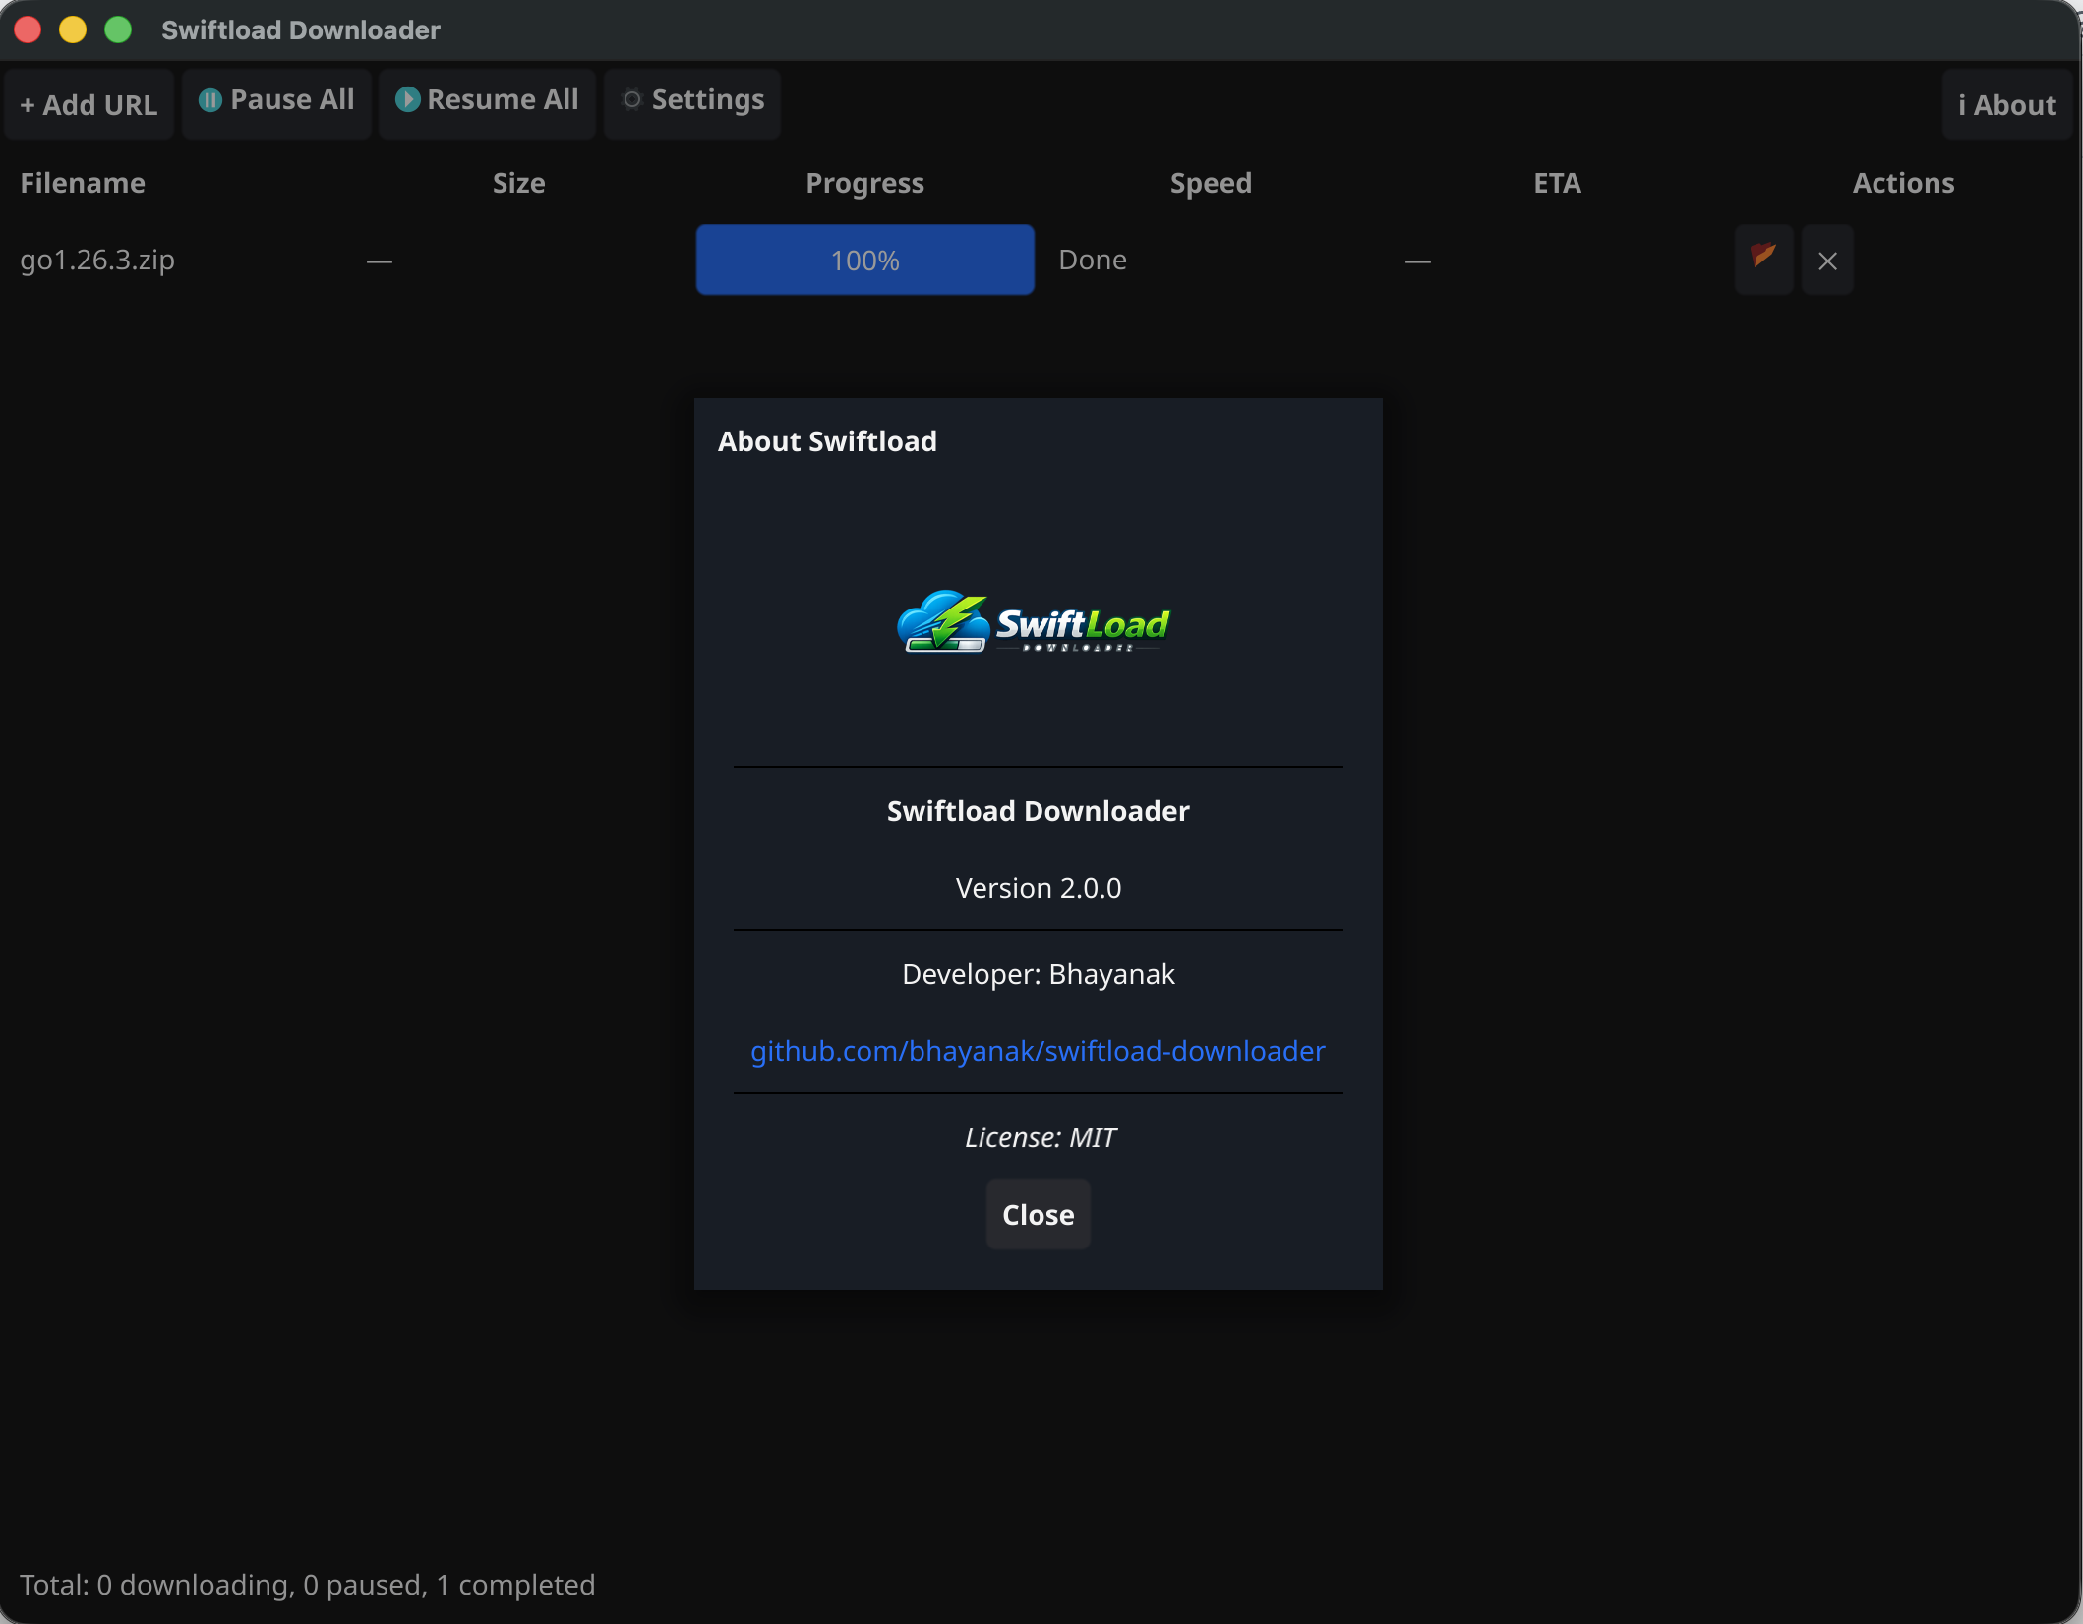
Task: Click the Developer: Bhayanak text
Action: pos(1038,974)
